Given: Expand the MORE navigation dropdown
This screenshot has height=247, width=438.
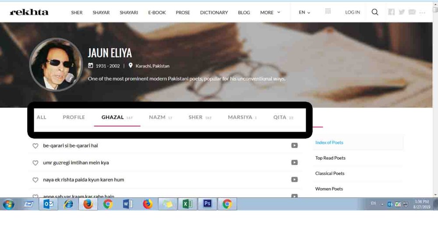Looking at the screenshot, I should tap(270, 12).
